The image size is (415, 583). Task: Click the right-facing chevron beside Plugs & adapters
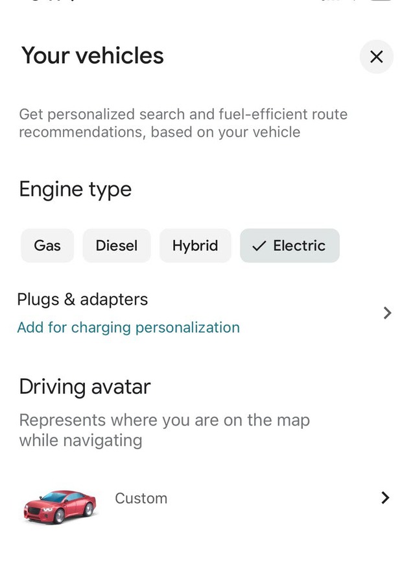(x=387, y=313)
